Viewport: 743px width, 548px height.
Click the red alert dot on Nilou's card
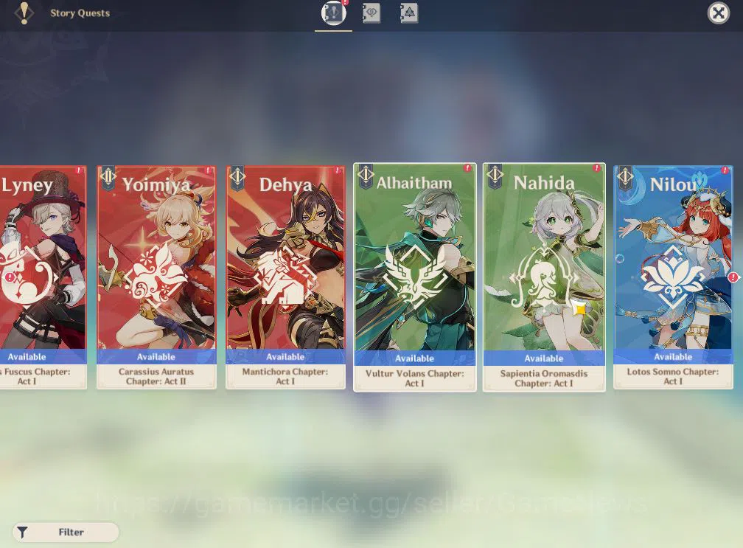(725, 170)
